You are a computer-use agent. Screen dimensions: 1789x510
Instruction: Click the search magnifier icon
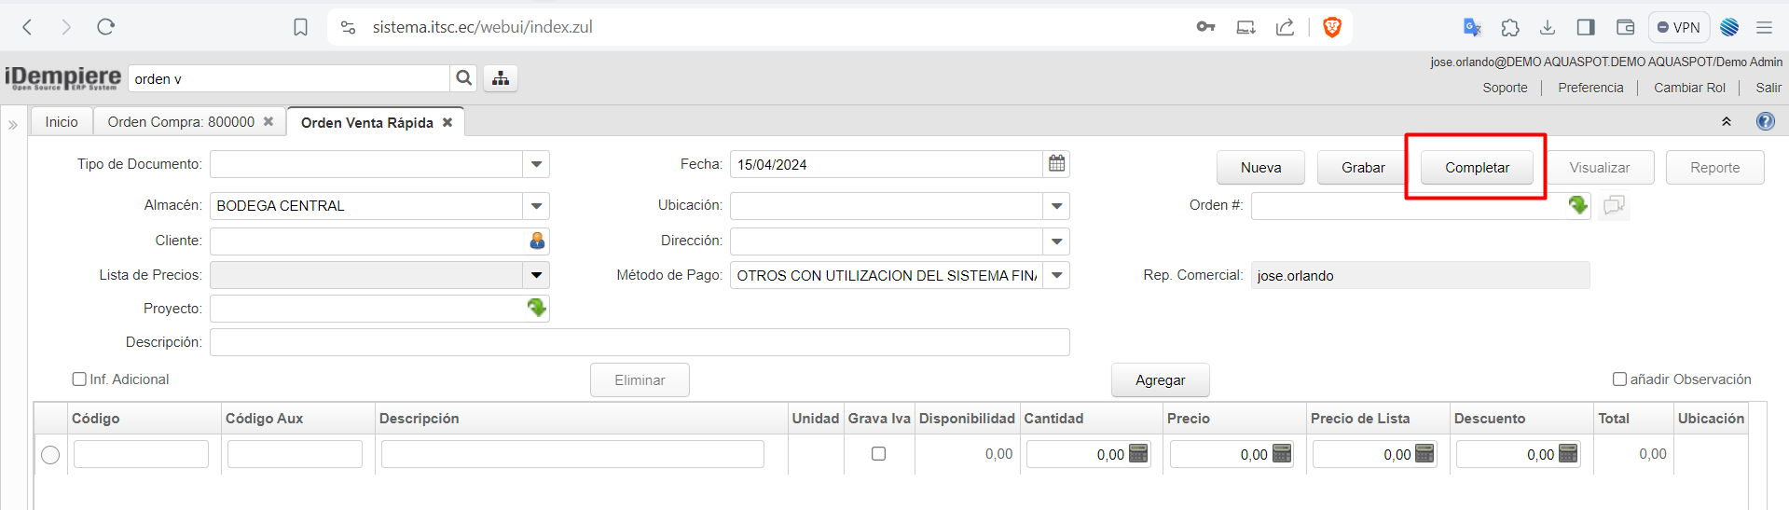click(x=463, y=78)
